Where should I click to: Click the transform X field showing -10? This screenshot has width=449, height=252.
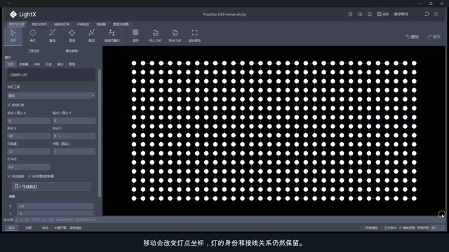click(x=55, y=206)
